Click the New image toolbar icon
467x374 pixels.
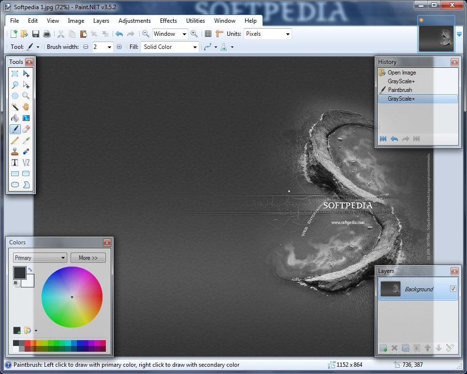coord(14,34)
